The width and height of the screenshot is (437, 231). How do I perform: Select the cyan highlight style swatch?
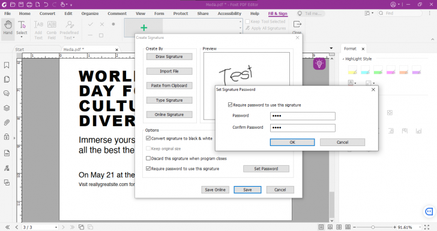click(365, 70)
